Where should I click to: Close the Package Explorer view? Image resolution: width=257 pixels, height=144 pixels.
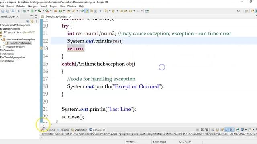(x=18, y=17)
